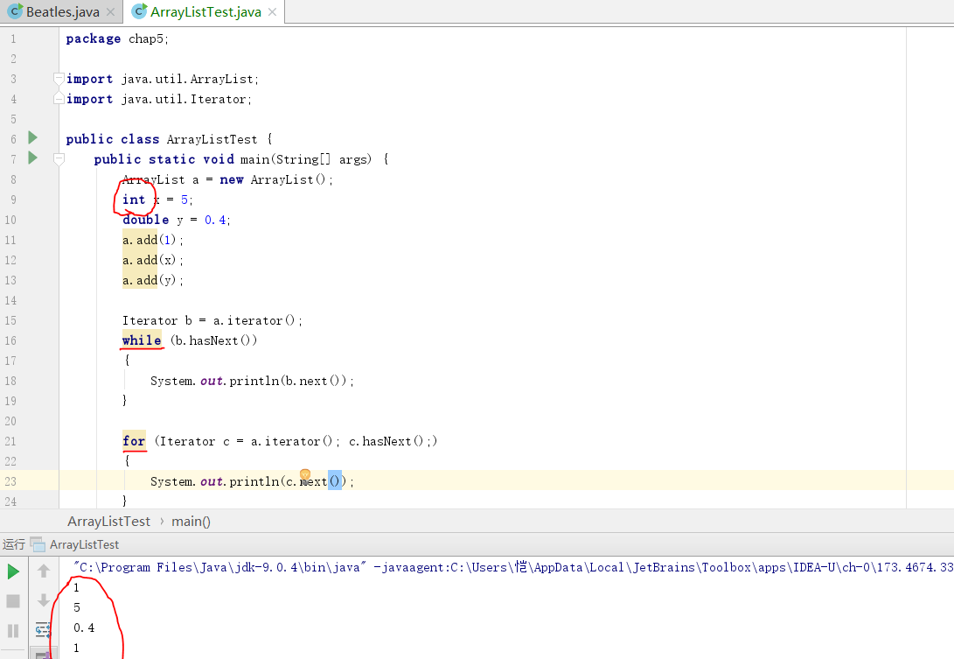Close the Beatles.java tab

[111, 12]
